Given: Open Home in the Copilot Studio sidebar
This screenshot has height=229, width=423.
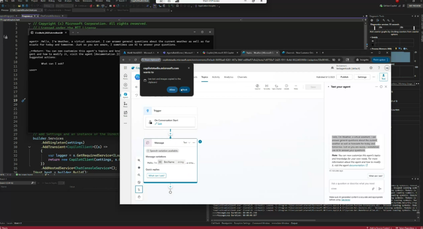Looking at the screenshot, I should click(x=125, y=77).
